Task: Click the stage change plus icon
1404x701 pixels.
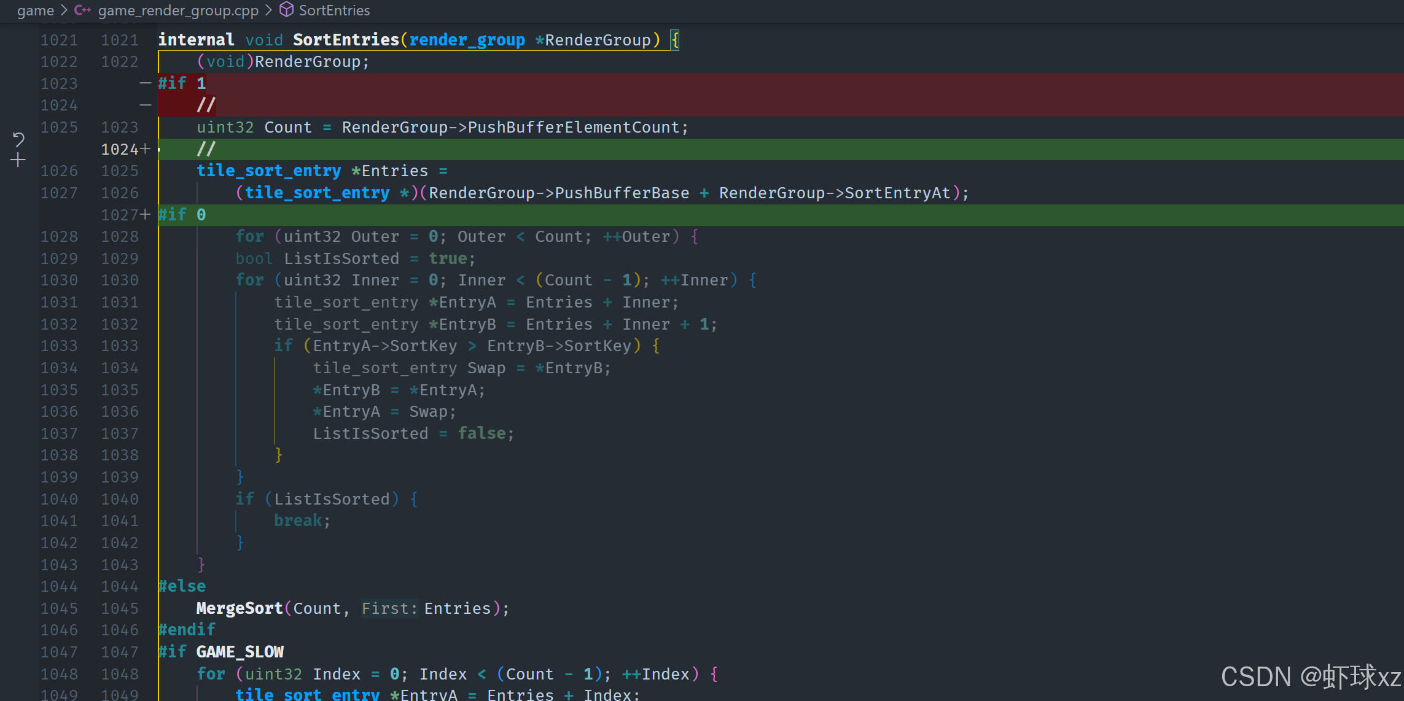Action: pos(18,161)
